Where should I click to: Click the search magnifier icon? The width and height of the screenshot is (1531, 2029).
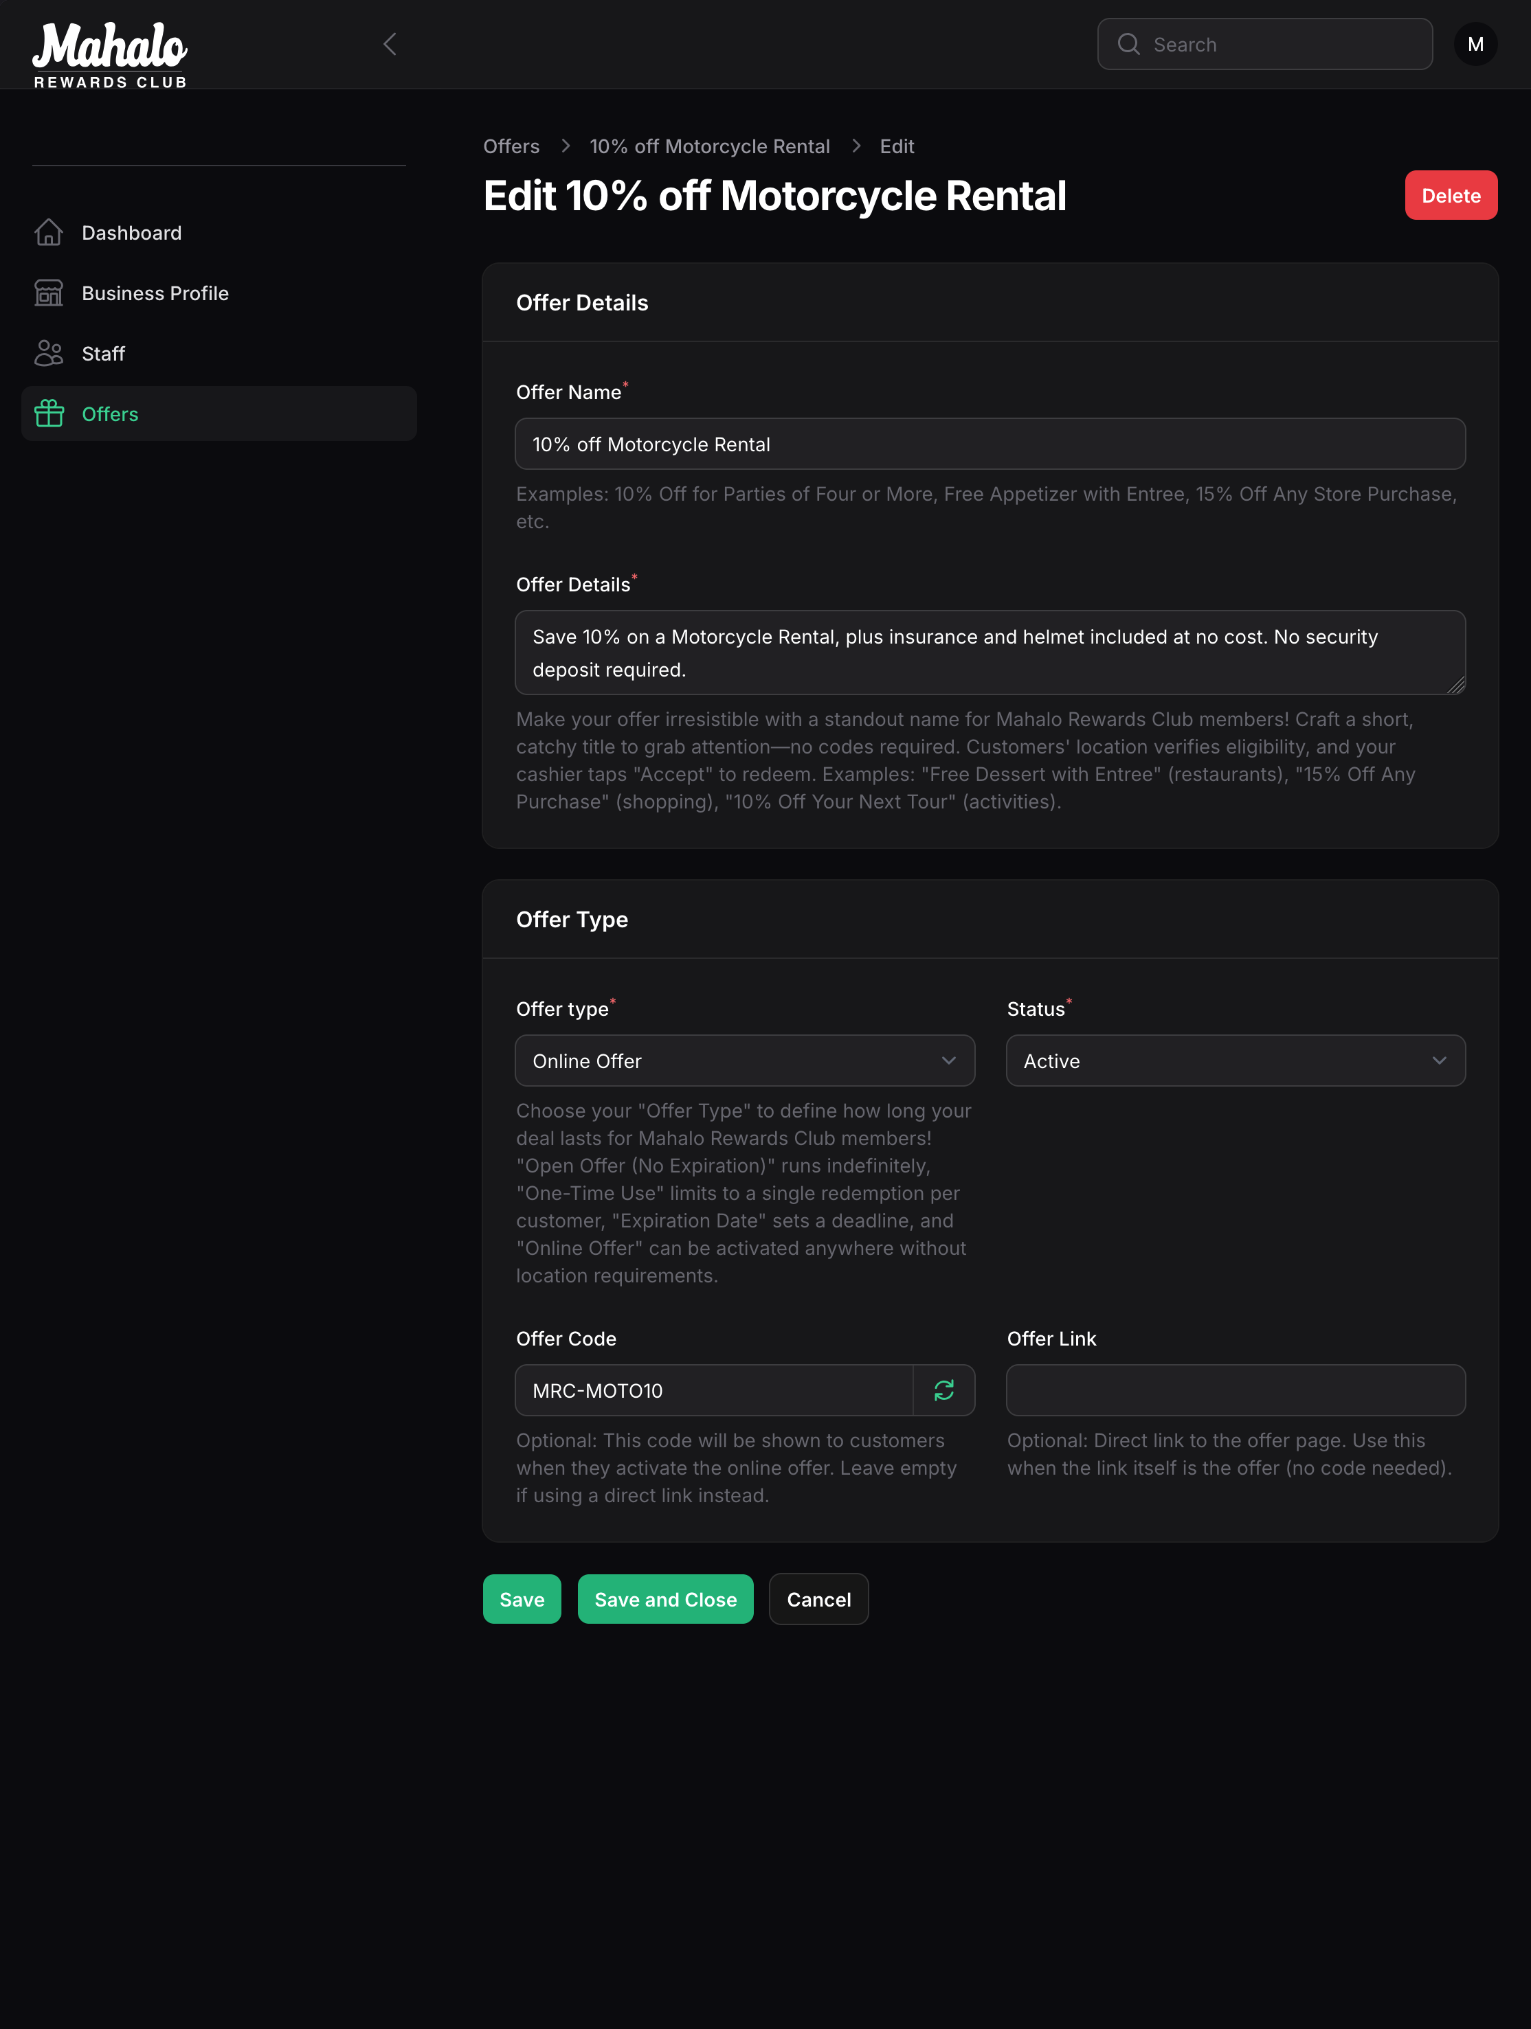point(1129,43)
